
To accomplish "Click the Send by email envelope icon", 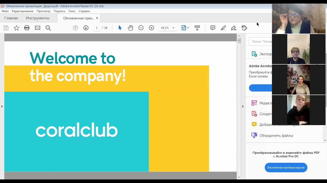I will coord(38,28).
